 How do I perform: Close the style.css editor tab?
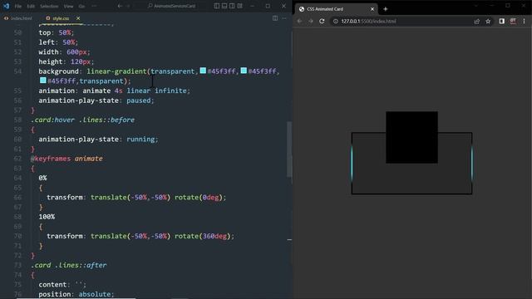tap(78, 18)
